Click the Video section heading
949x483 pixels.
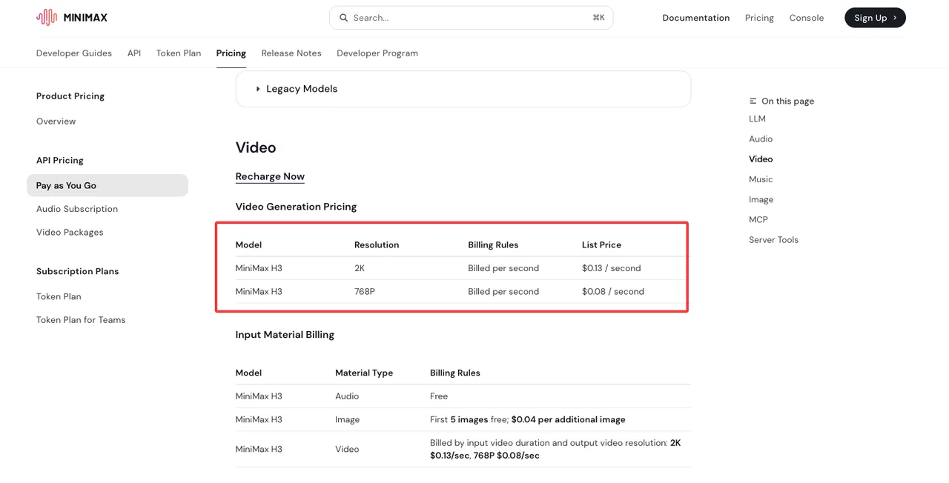click(256, 147)
